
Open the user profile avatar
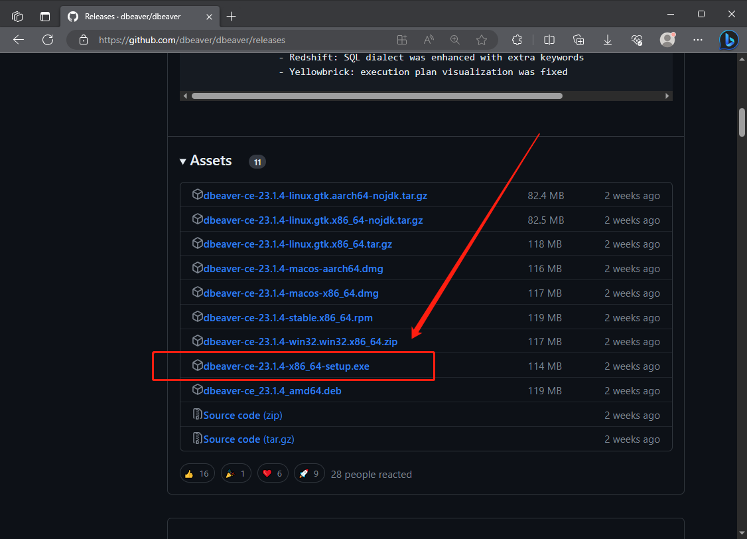(x=667, y=40)
